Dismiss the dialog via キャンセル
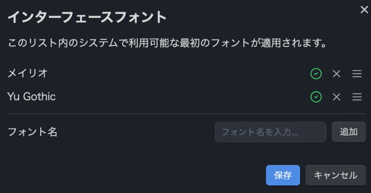The width and height of the screenshot is (371, 193). [335, 175]
